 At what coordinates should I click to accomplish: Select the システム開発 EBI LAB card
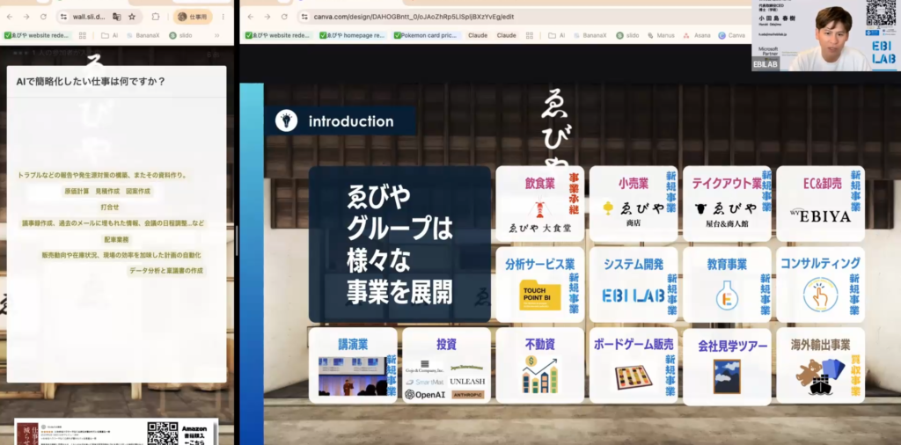pos(634,284)
